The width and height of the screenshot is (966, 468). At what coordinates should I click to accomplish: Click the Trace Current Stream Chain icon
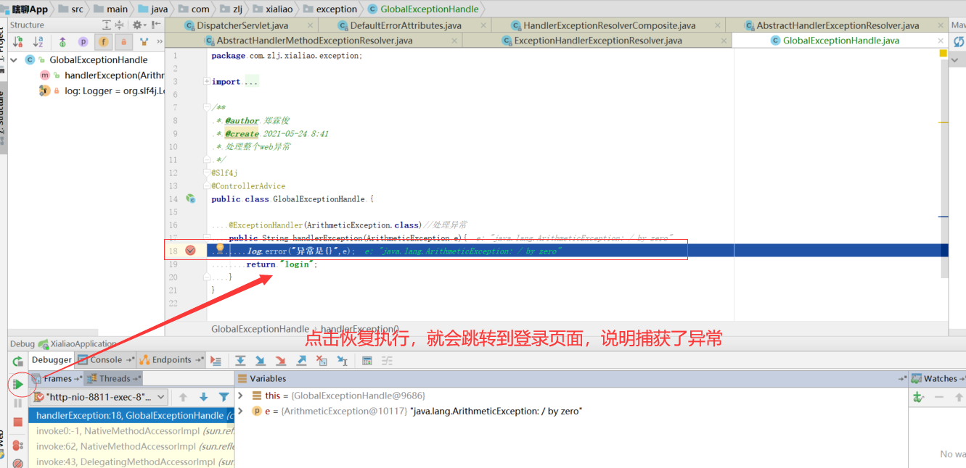coord(388,360)
